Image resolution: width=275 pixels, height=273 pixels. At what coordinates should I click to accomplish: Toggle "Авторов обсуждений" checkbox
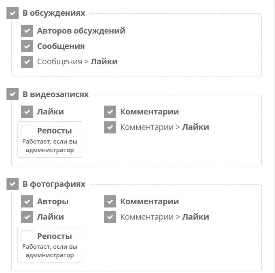[27, 31]
